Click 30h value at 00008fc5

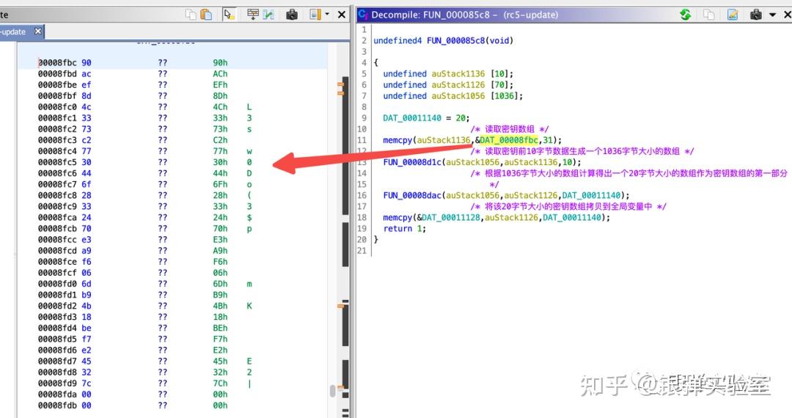tap(220, 162)
